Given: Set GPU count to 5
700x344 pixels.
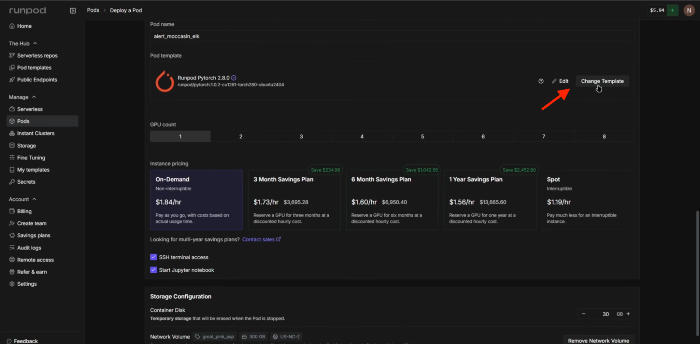Looking at the screenshot, I should pyautogui.click(x=422, y=136).
